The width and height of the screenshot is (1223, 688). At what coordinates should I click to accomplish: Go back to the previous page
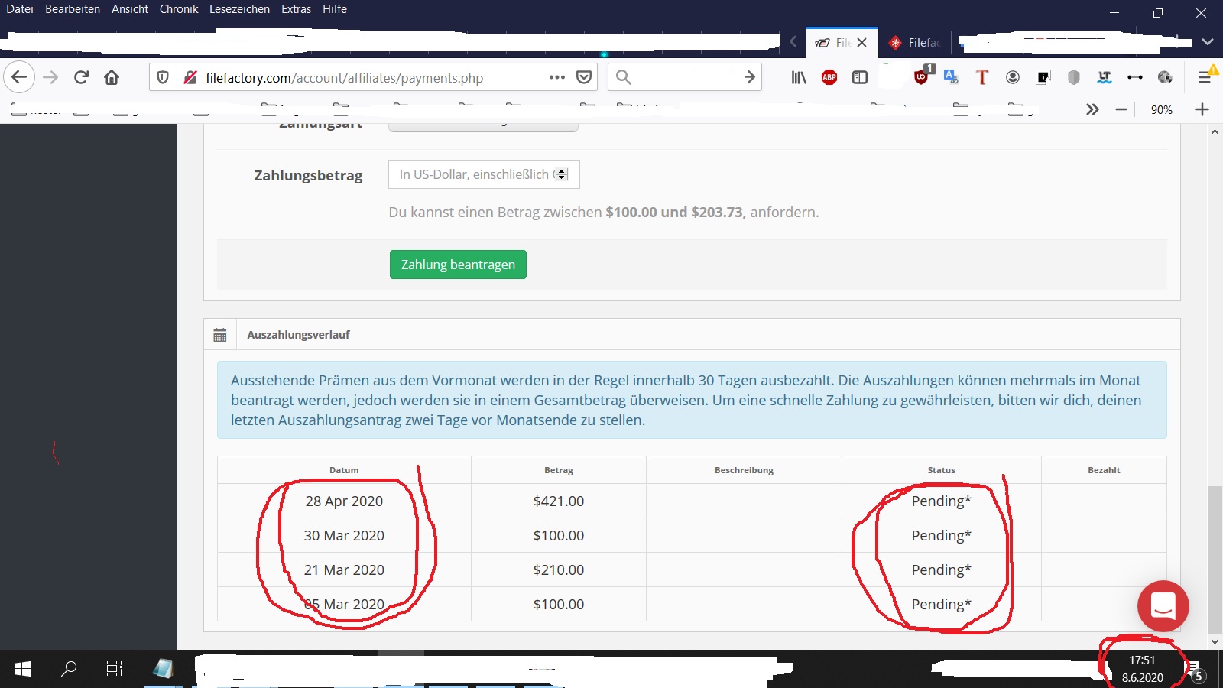pyautogui.click(x=19, y=77)
